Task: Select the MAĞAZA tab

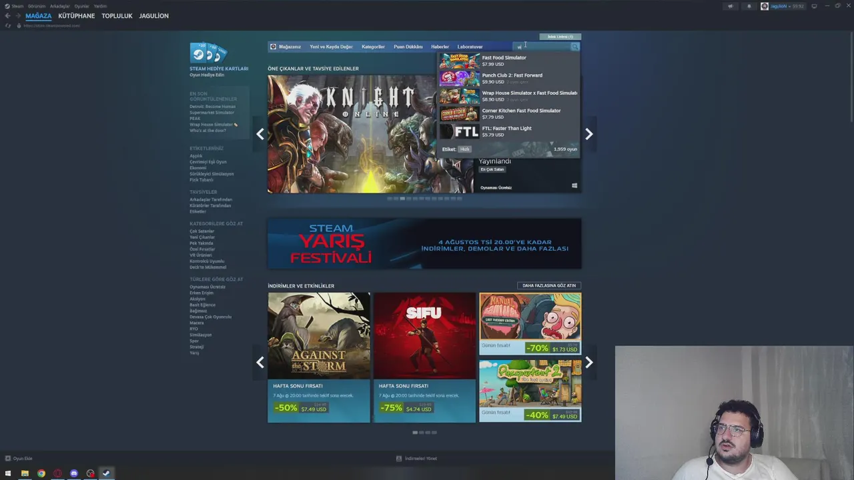Action: coord(38,16)
